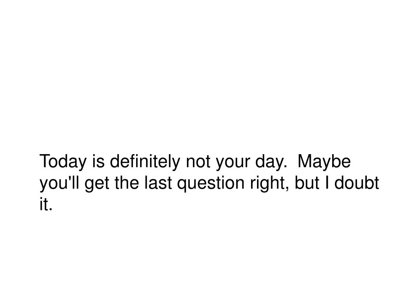
Task: Click the word "question"
Action: pos(211,184)
